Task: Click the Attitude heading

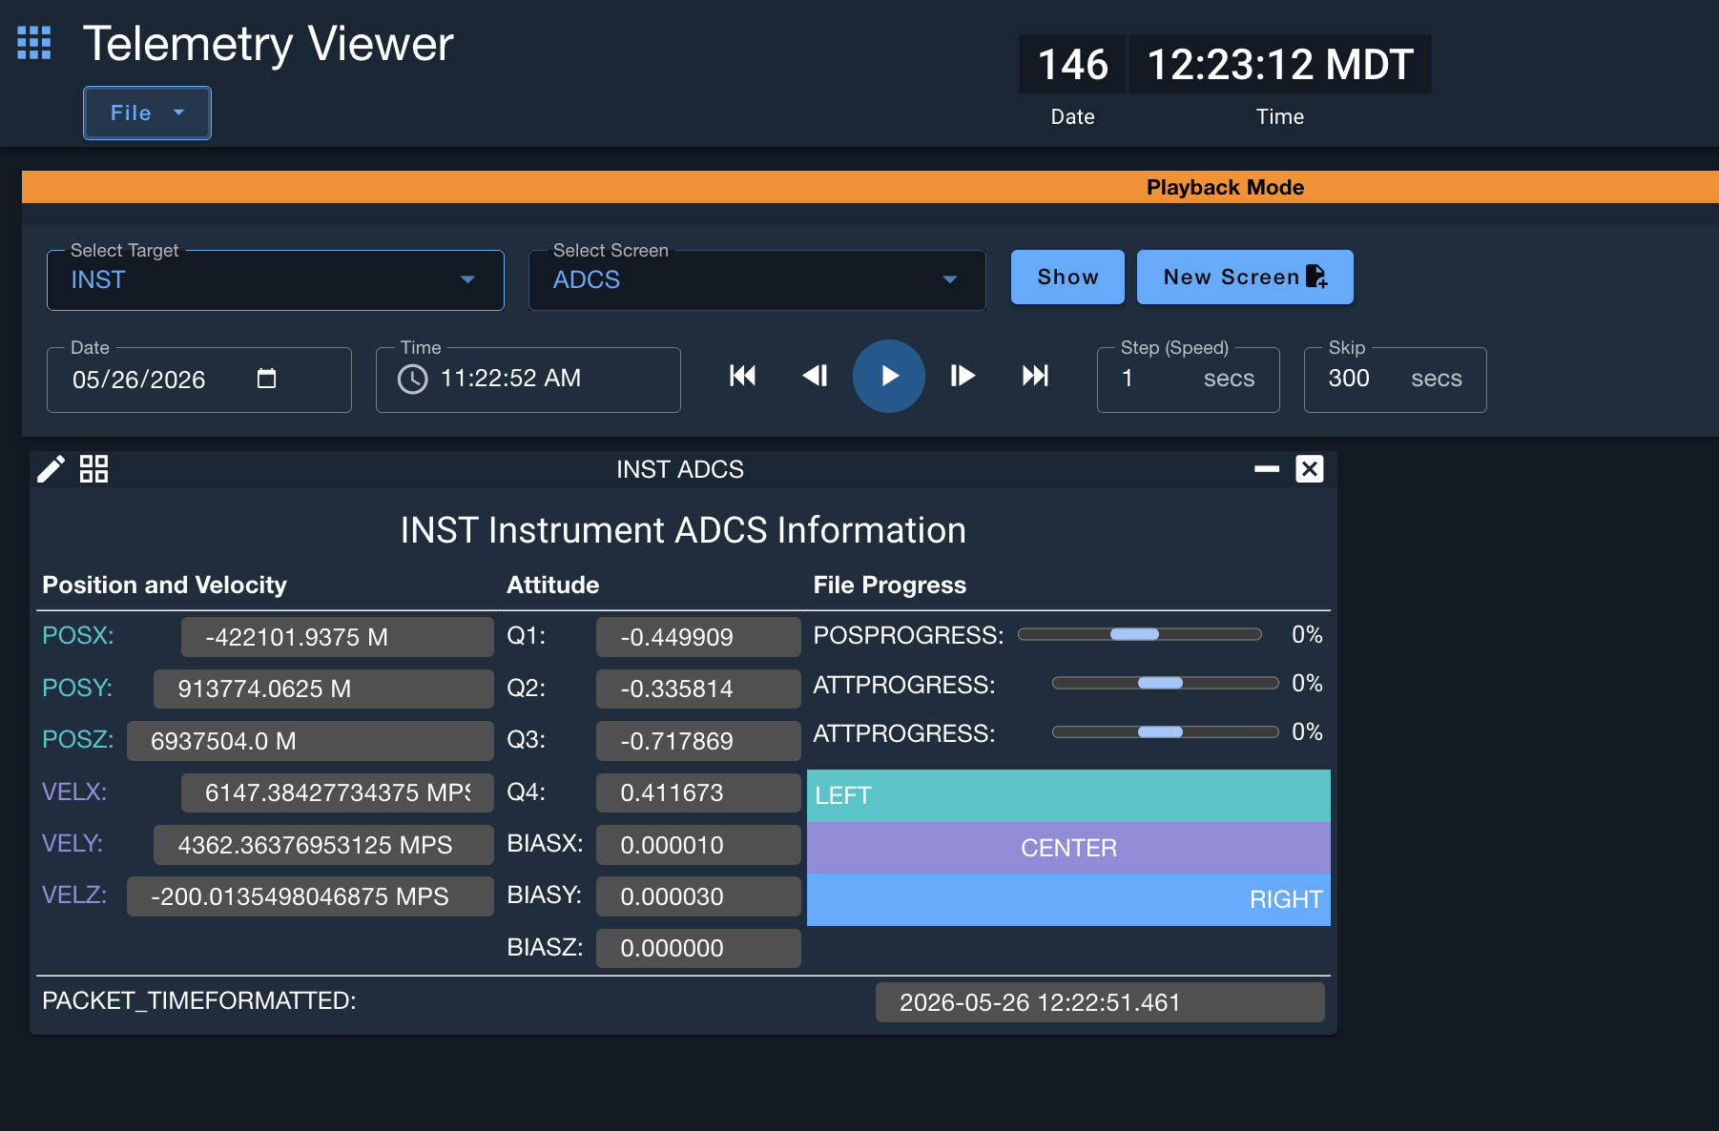Action: [552, 585]
